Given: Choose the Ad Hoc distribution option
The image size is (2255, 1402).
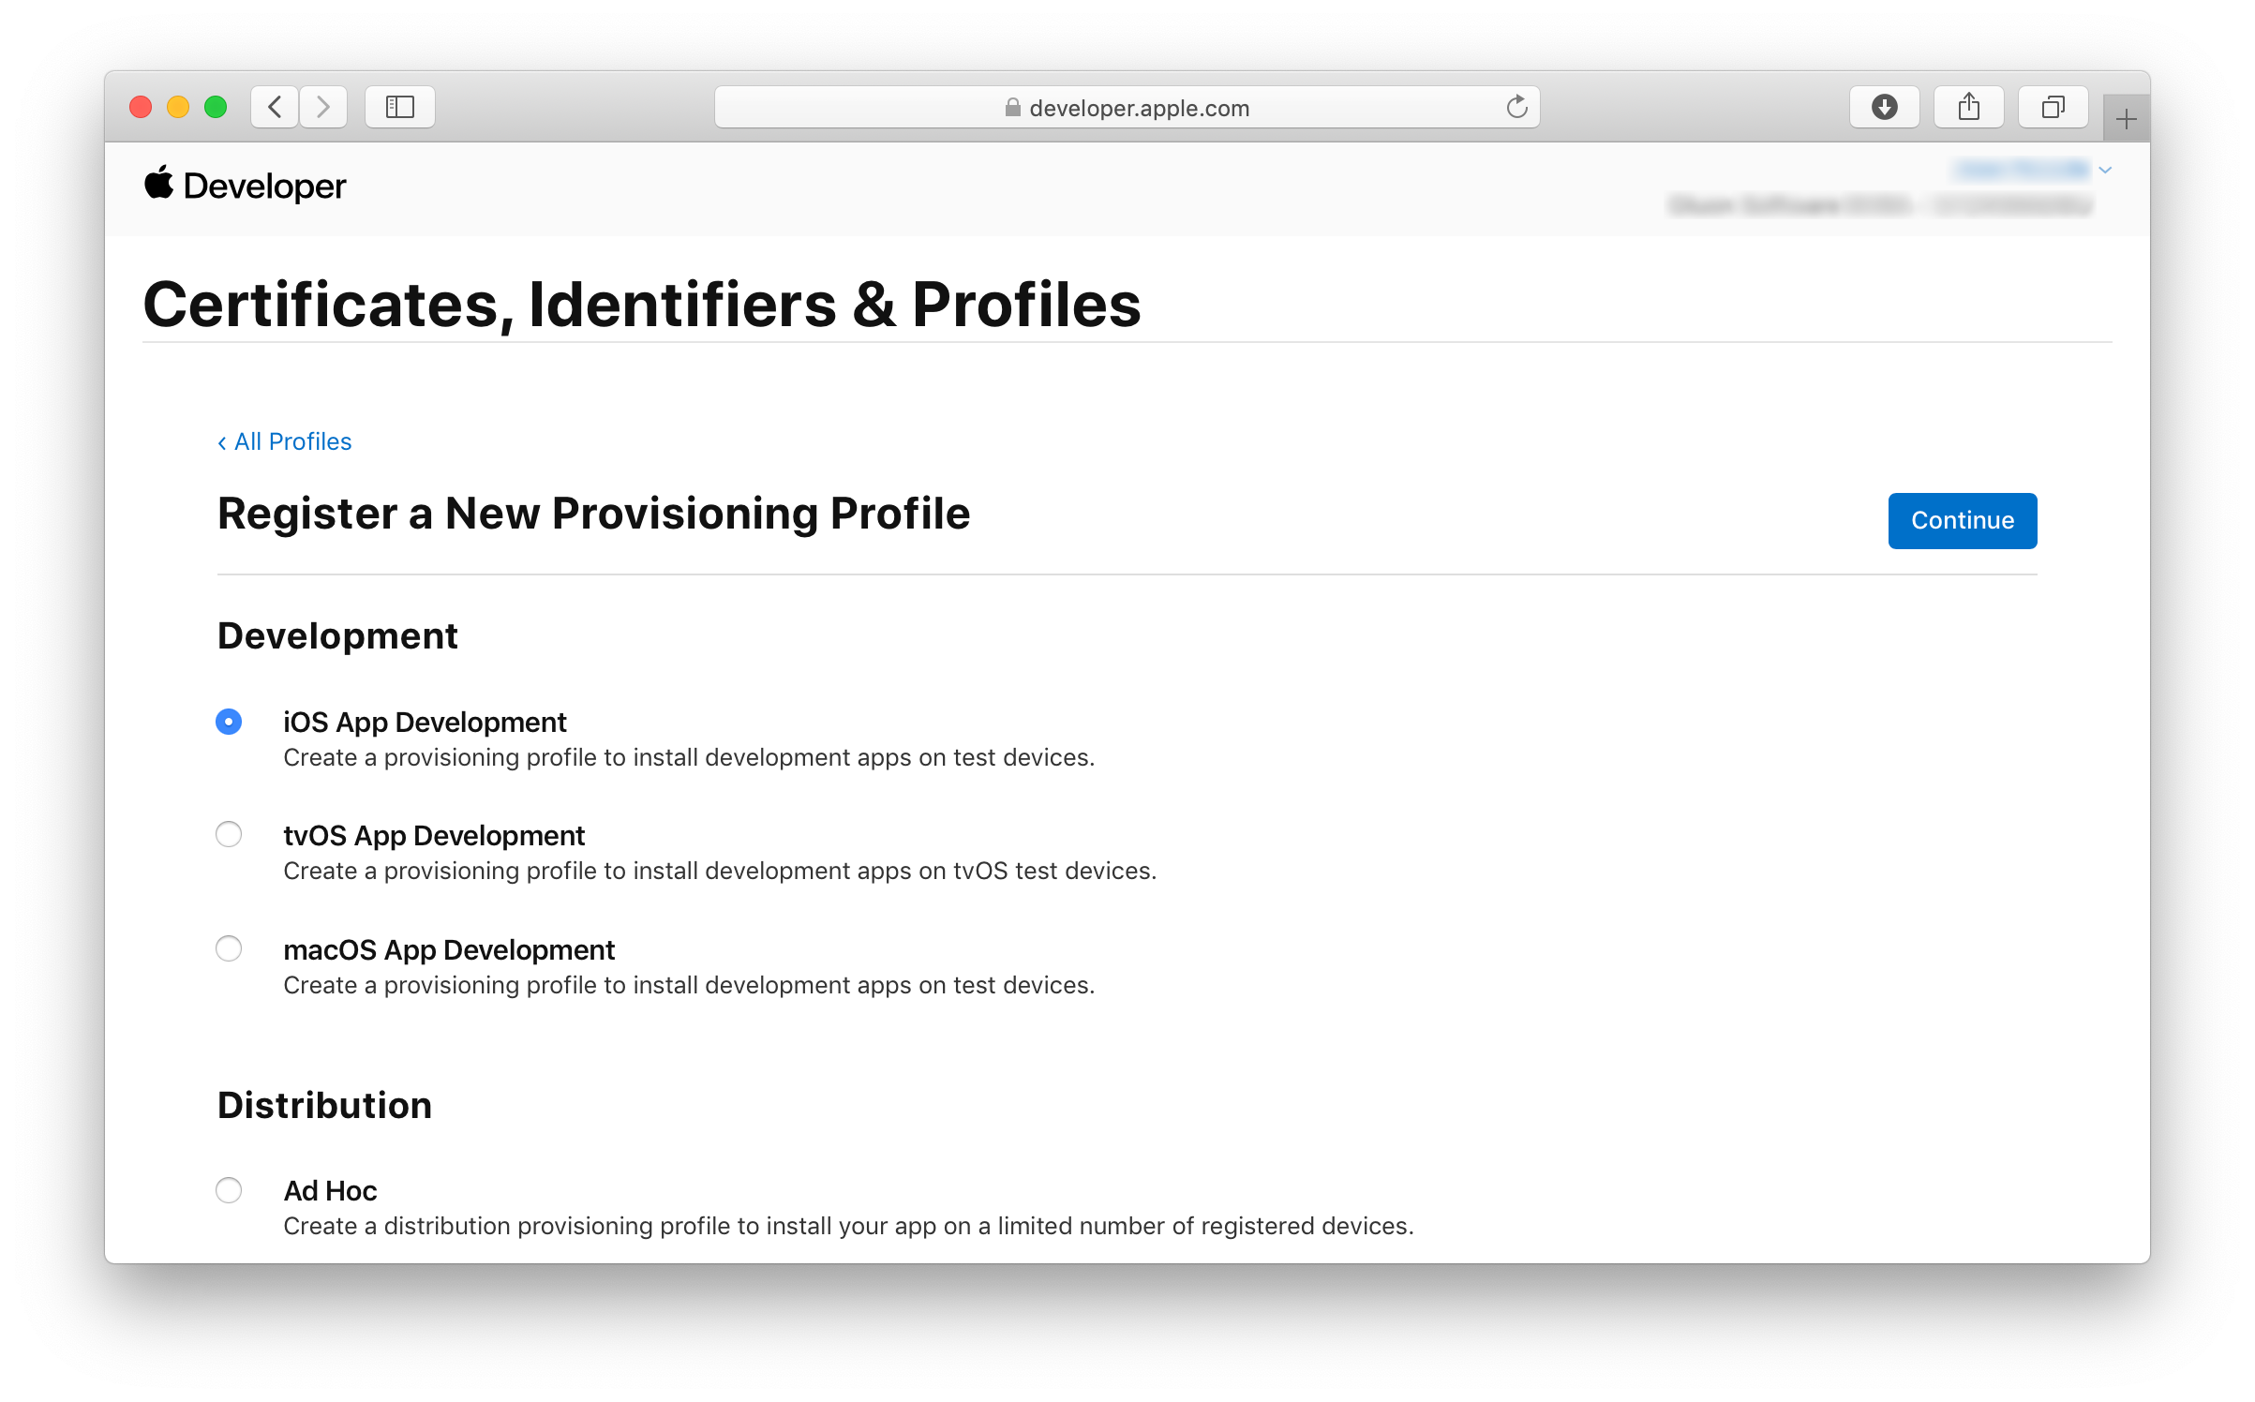Looking at the screenshot, I should tap(229, 1190).
